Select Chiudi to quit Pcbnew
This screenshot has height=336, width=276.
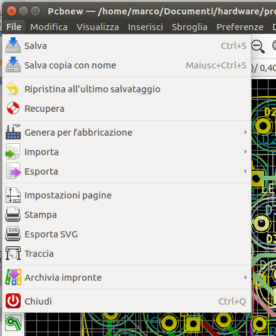(x=127, y=301)
